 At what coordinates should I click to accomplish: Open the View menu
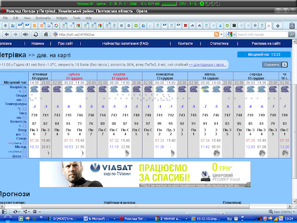[27, 18]
